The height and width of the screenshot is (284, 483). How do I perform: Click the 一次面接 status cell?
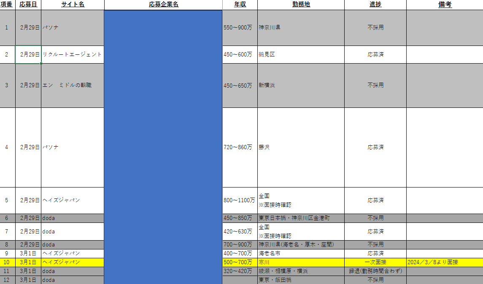pos(375,262)
